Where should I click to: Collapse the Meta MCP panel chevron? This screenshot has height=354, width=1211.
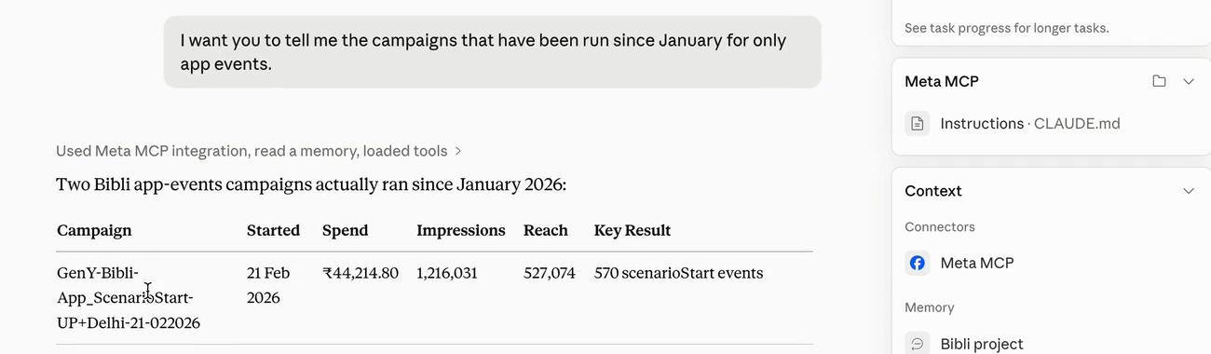(1189, 81)
